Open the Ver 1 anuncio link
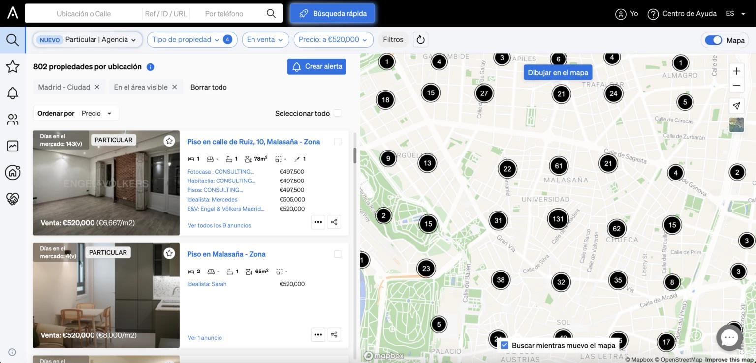This screenshot has height=363, width=756. 205,338
